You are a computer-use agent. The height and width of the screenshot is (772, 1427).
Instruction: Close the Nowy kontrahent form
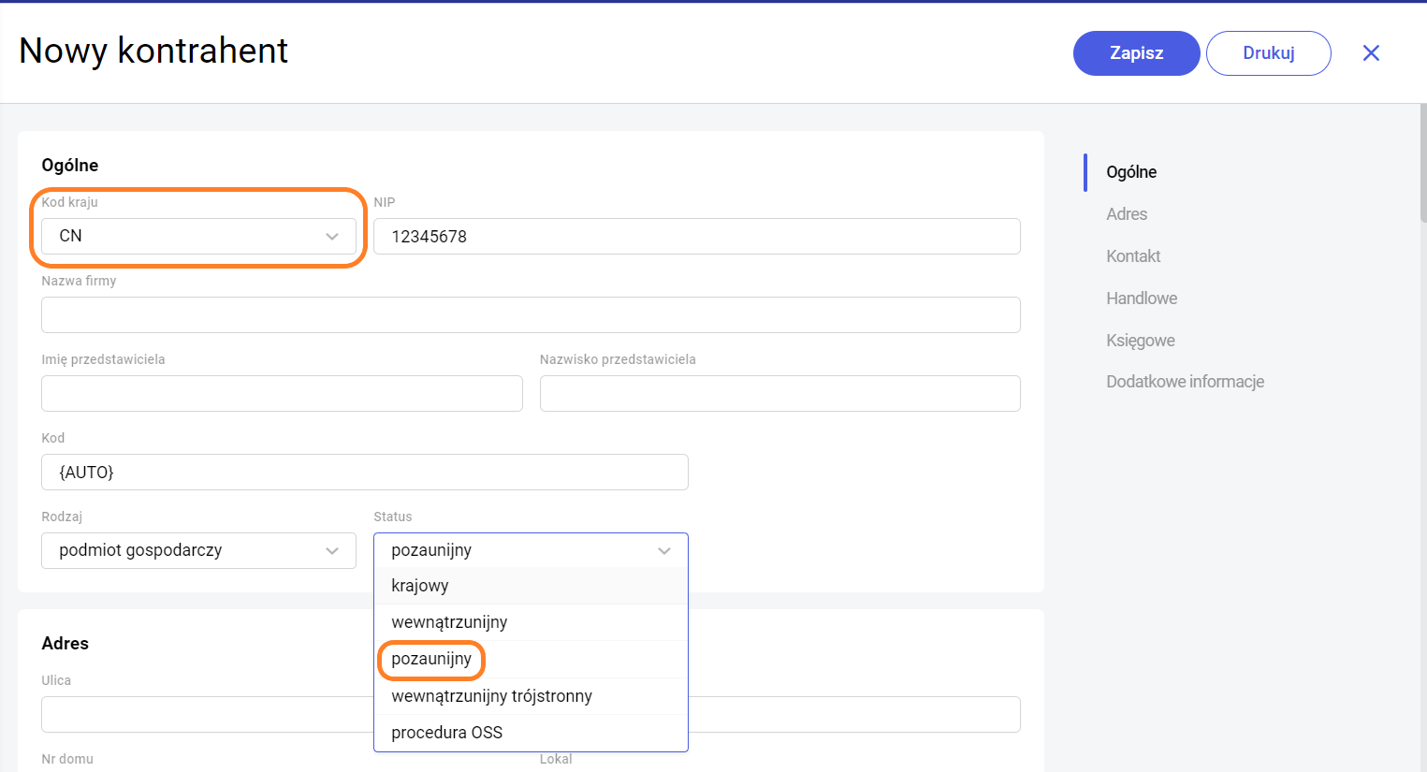tap(1371, 53)
